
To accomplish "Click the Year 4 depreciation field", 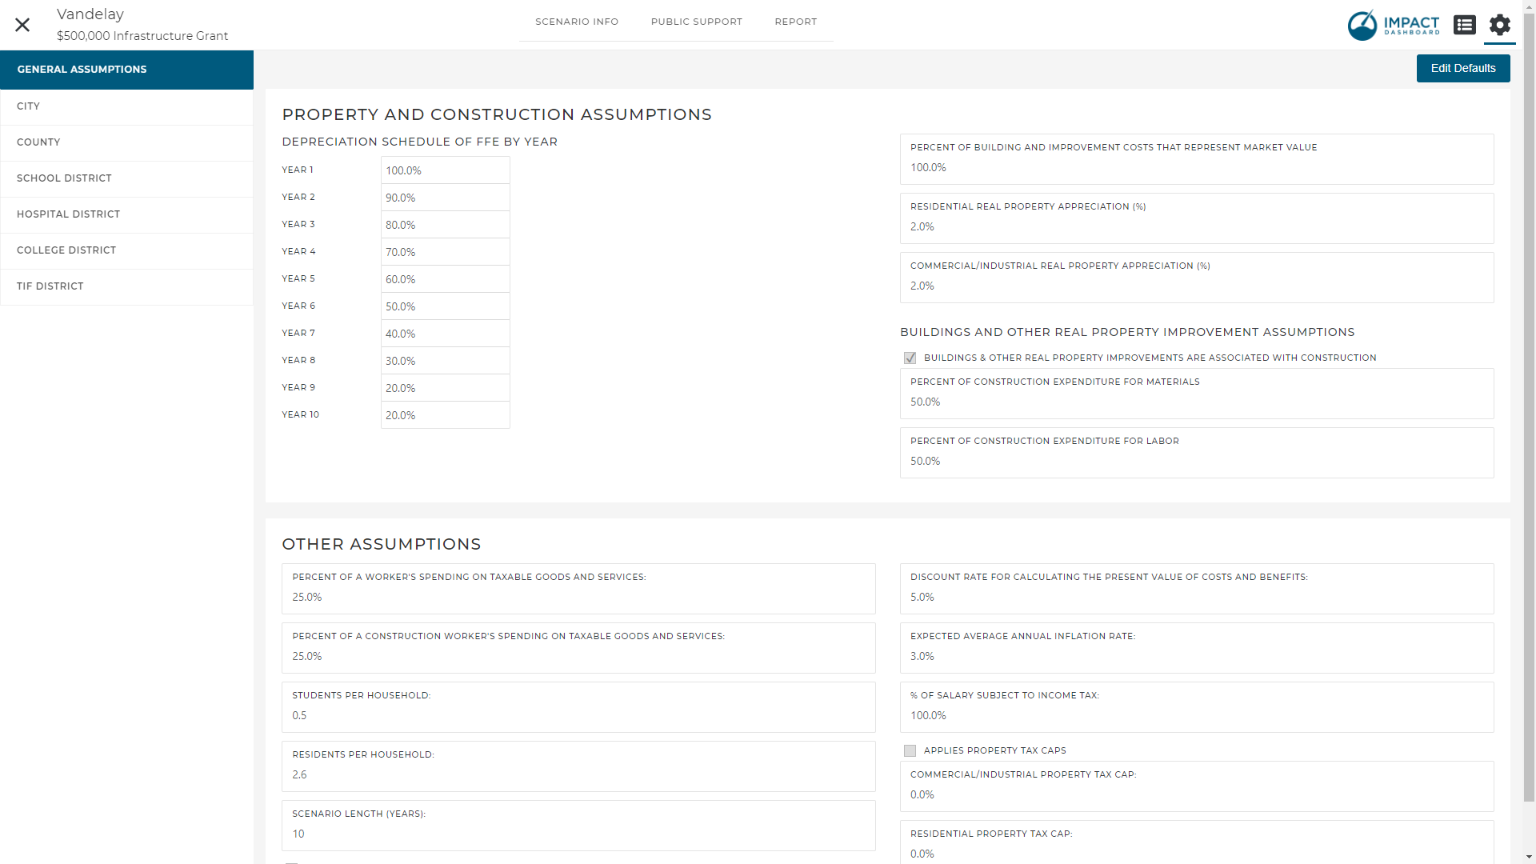I will click(x=446, y=252).
